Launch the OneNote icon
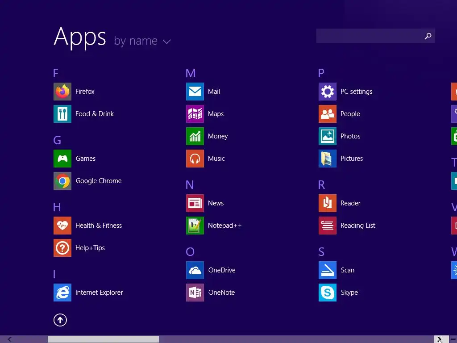Image resolution: width=457 pixels, height=343 pixels. (195, 293)
